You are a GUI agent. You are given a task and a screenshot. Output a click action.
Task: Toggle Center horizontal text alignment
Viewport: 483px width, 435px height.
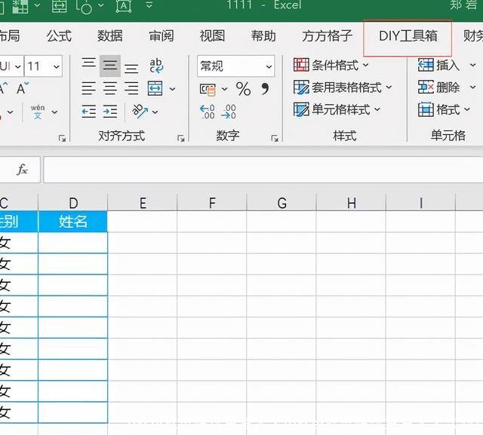pyautogui.click(x=110, y=89)
